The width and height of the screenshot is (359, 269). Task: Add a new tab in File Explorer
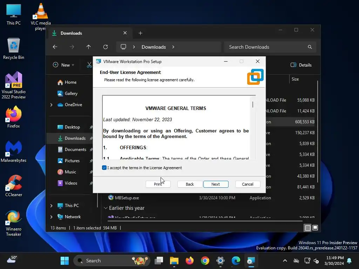[x=140, y=33]
